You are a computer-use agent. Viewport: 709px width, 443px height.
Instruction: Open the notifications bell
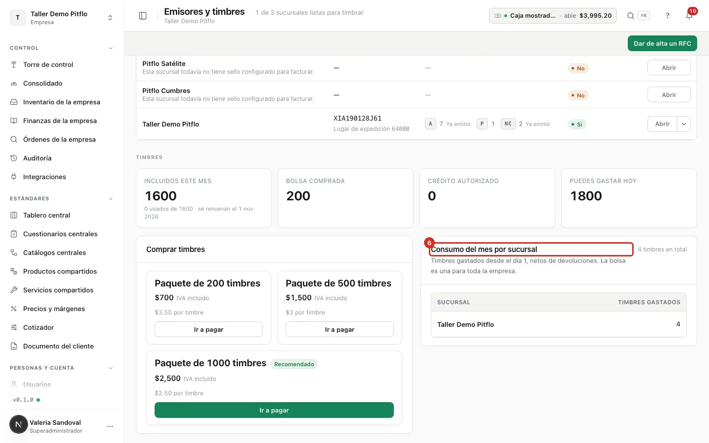pos(689,16)
